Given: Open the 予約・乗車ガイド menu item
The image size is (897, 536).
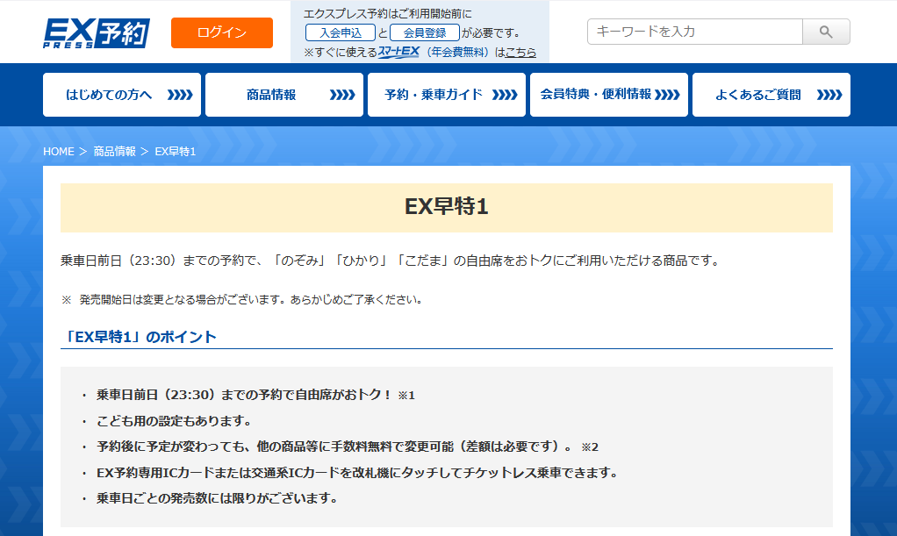Looking at the screenshot, I should pos(434,95).
